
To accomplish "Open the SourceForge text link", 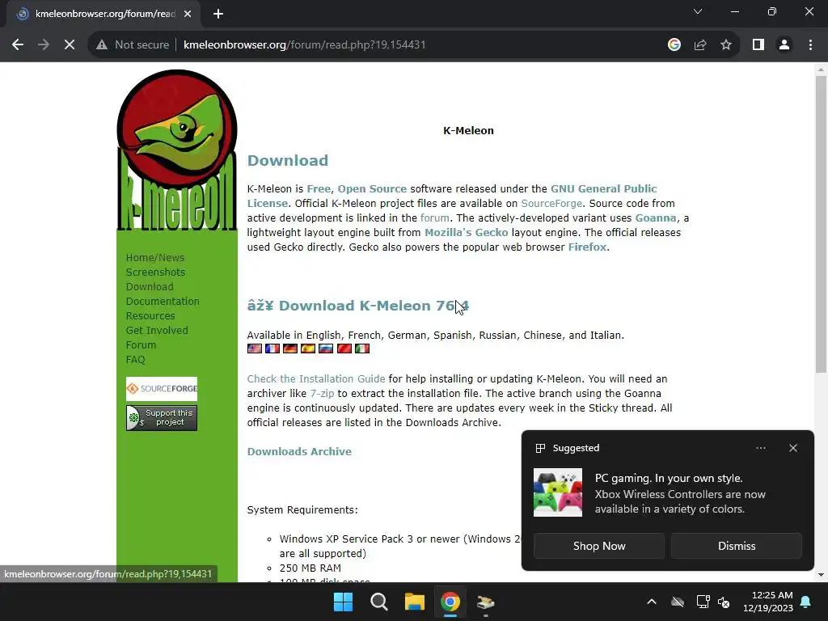I will pyautogui.click(x=551, y=203).
